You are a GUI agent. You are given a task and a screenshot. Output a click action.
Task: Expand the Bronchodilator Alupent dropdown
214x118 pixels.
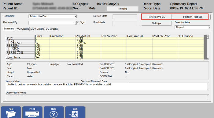click(209, 27)
